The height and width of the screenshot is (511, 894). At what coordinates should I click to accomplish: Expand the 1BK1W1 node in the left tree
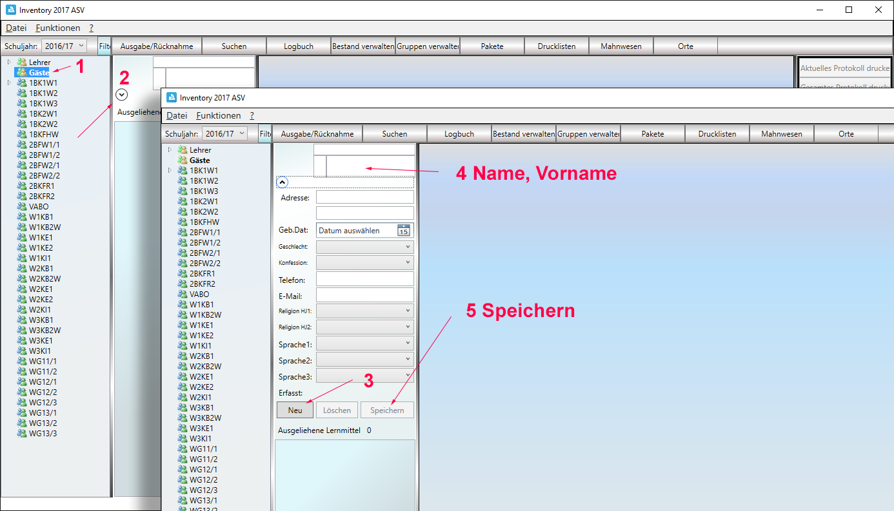tap(9, 83)
